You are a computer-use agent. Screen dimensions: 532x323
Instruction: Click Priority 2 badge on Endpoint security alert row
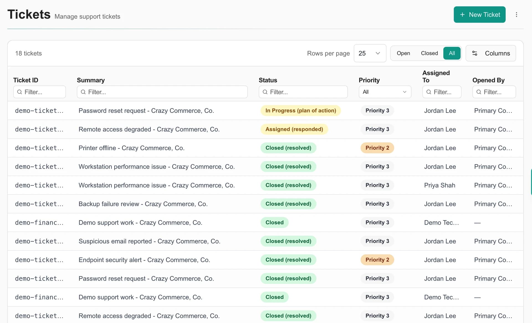pos(377,260)
